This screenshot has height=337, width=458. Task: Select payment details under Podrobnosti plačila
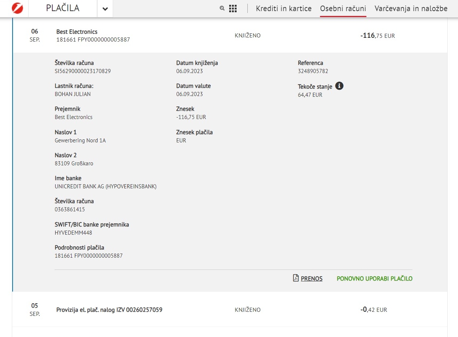click(89, 256)
